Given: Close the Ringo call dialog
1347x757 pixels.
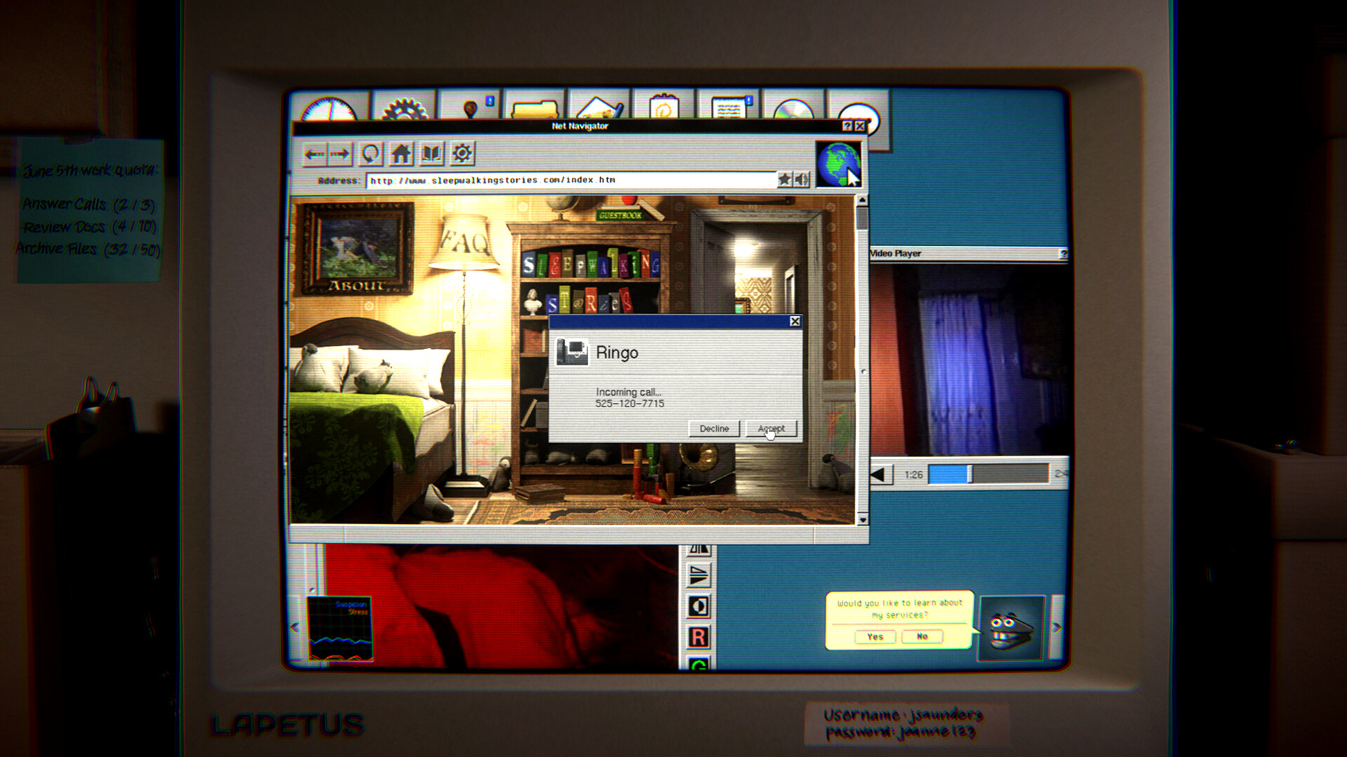Looking at the screenshot, I should point(795,321).
